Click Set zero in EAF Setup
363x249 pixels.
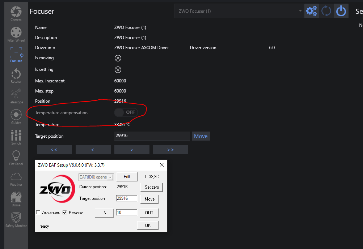[152, 187]
